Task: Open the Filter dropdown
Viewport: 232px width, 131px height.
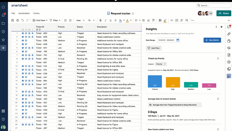Action: pyautogui.click(x=55, y=20)
